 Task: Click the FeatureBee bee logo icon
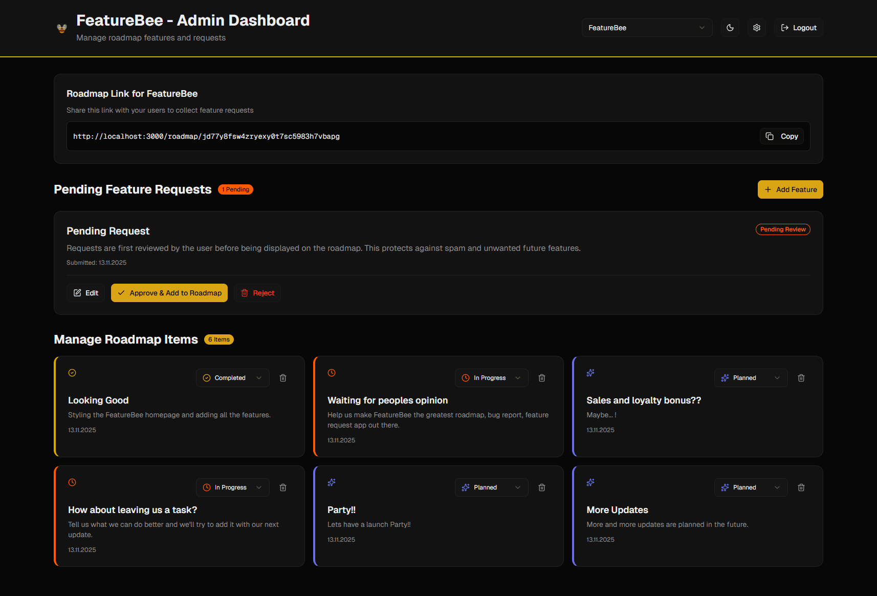click(61, 28)
